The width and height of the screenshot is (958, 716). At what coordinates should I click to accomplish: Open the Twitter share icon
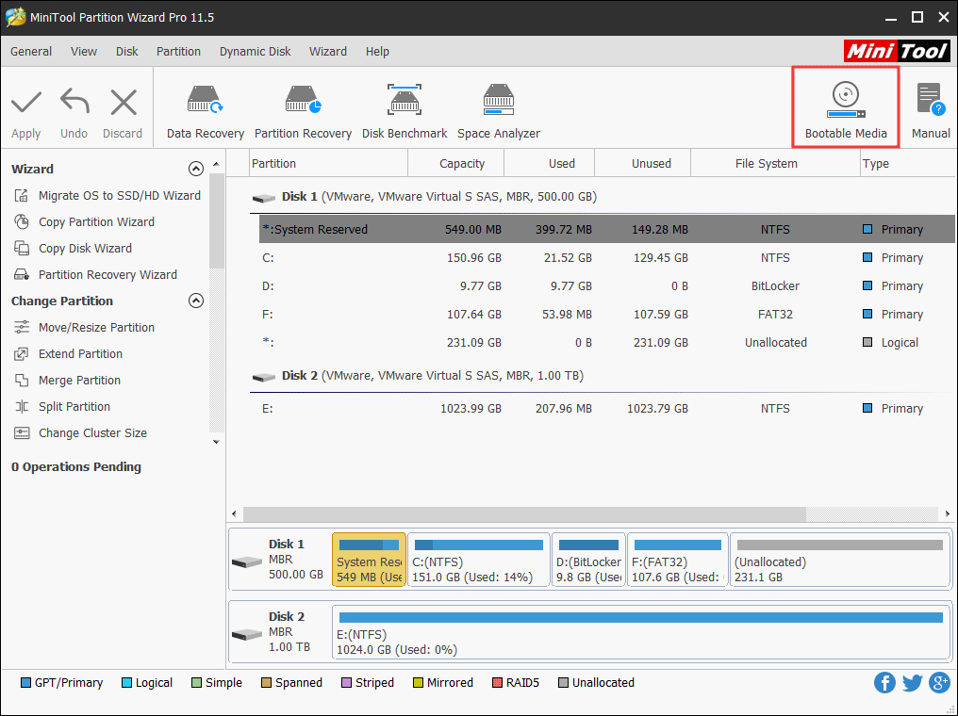[912, 682]
